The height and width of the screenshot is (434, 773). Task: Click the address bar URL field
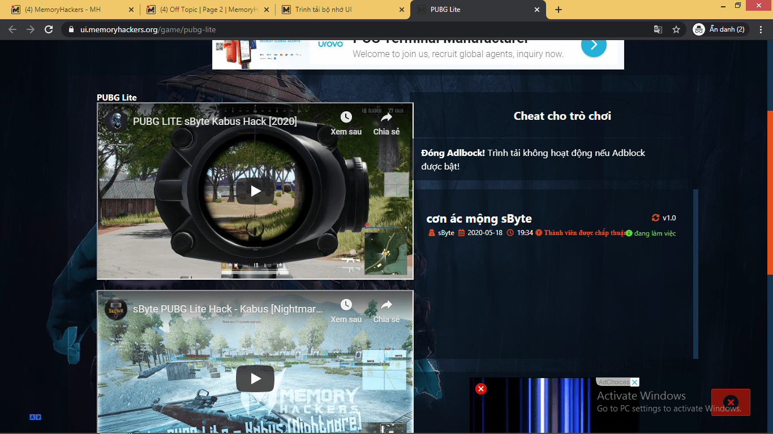[x=362, y=29]
